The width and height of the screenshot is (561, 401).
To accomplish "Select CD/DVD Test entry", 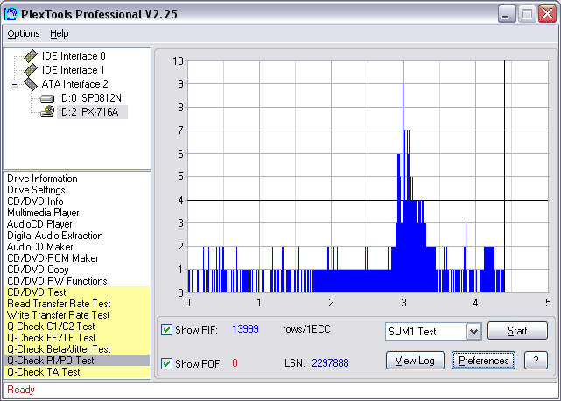I will [x=77, y=292].
